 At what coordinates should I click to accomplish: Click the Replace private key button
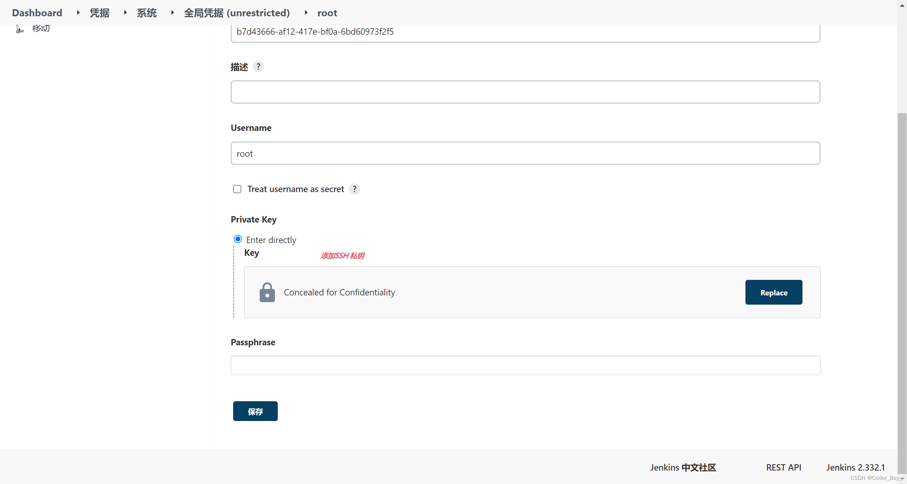774,292
